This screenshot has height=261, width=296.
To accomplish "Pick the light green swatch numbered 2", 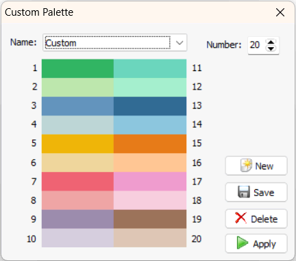I will (x=77, y=87).
